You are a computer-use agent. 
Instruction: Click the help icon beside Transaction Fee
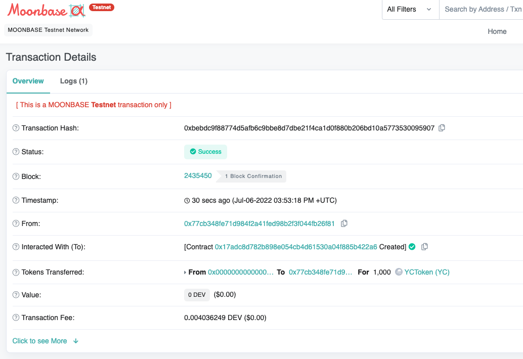[16, 318]
